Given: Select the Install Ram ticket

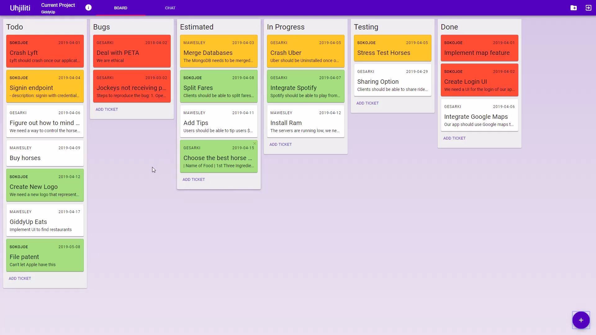Looking at the screenshot, I should click(306, 121).
